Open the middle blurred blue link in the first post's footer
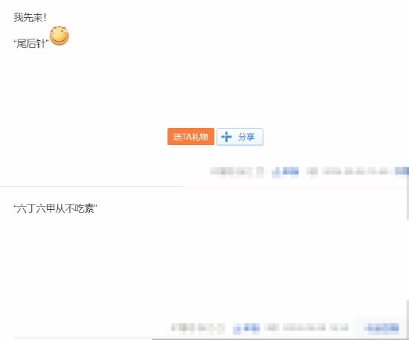This screenshot has width=409, height=340. pos(285,171)
